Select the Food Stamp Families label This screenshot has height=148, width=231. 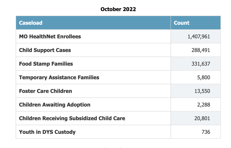coord(46,64)
